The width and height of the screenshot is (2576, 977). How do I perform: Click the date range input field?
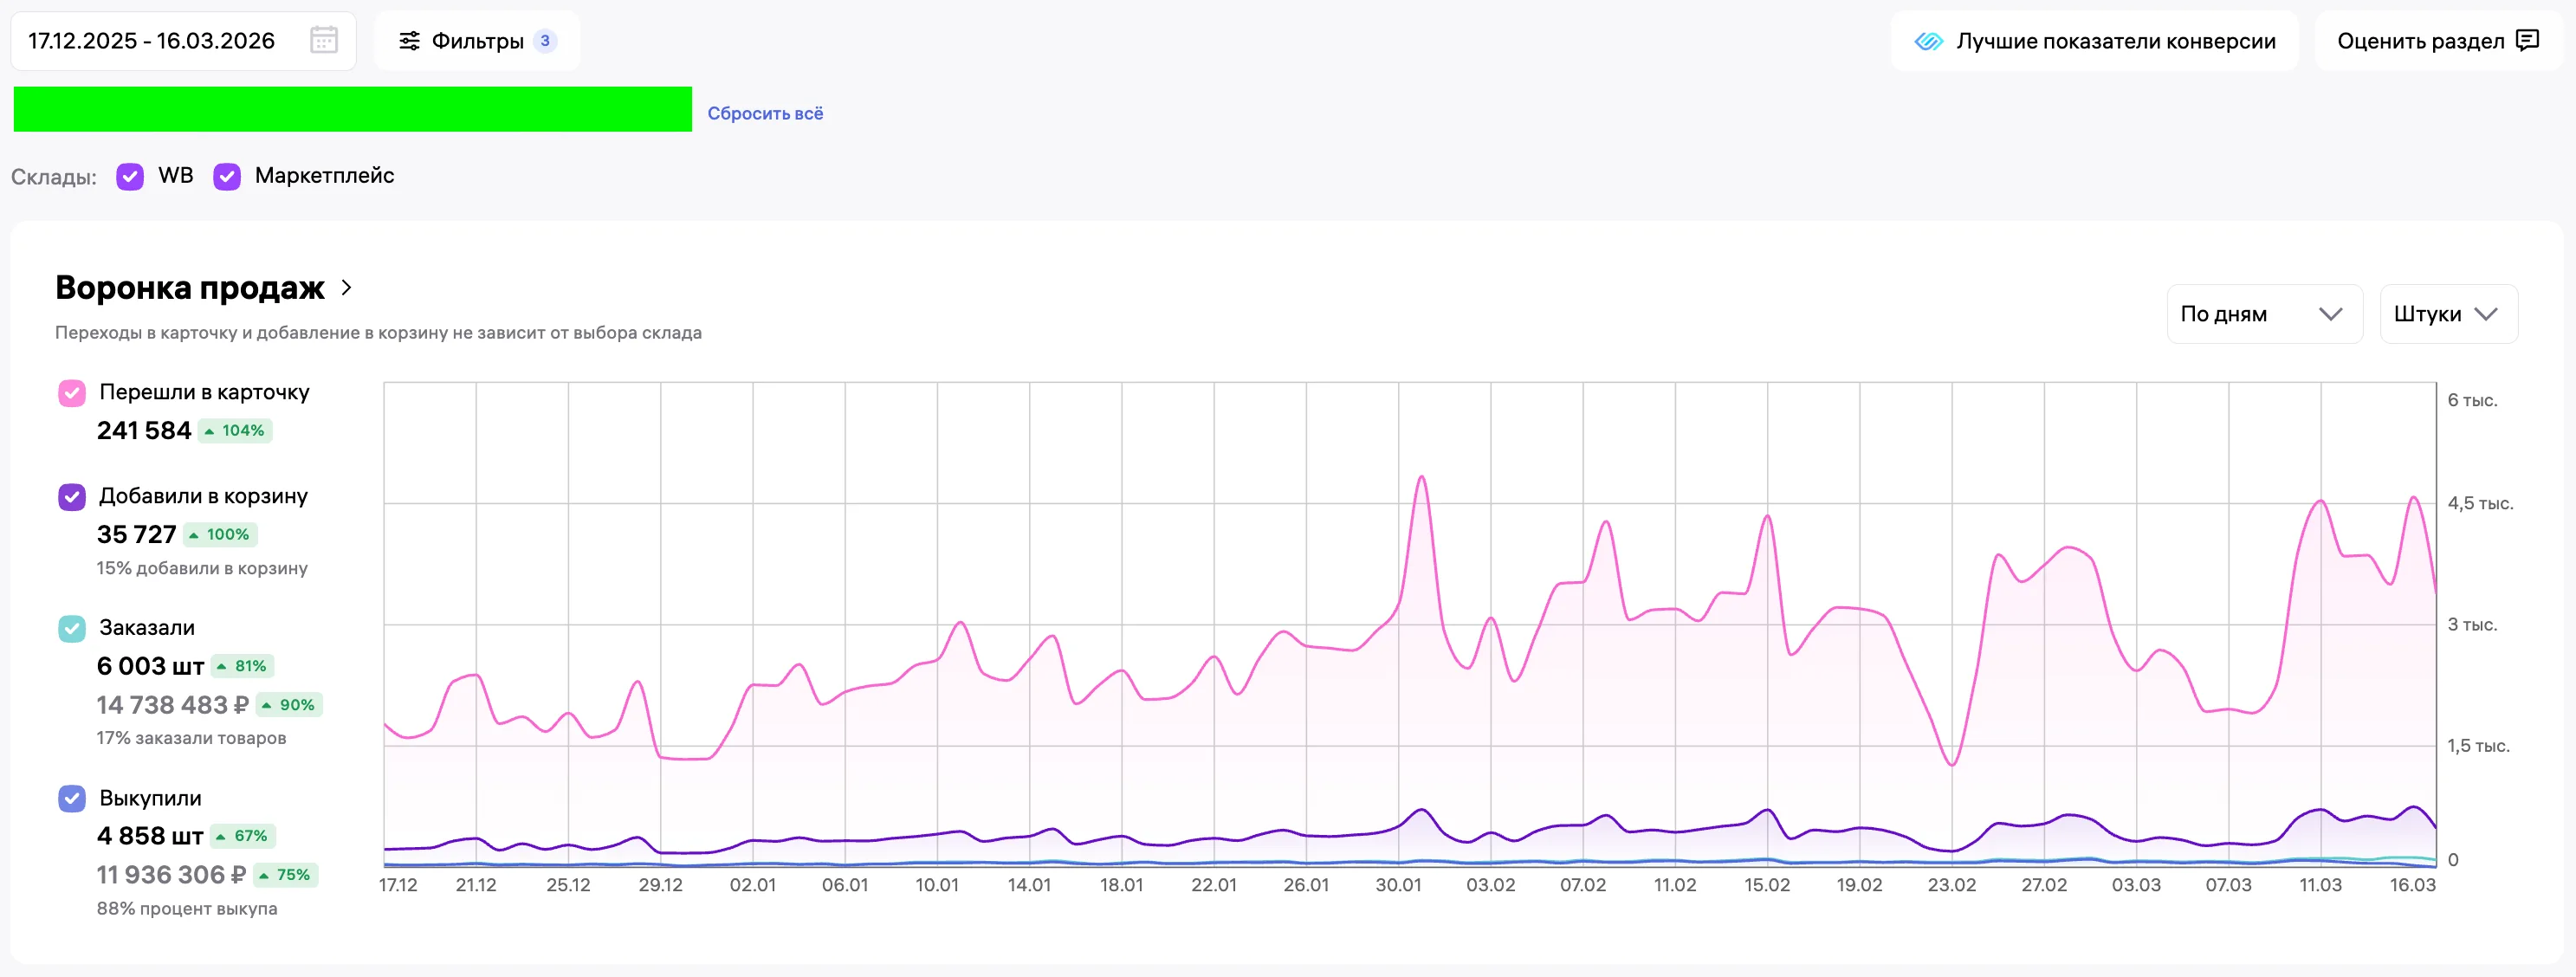pos(152,41)
